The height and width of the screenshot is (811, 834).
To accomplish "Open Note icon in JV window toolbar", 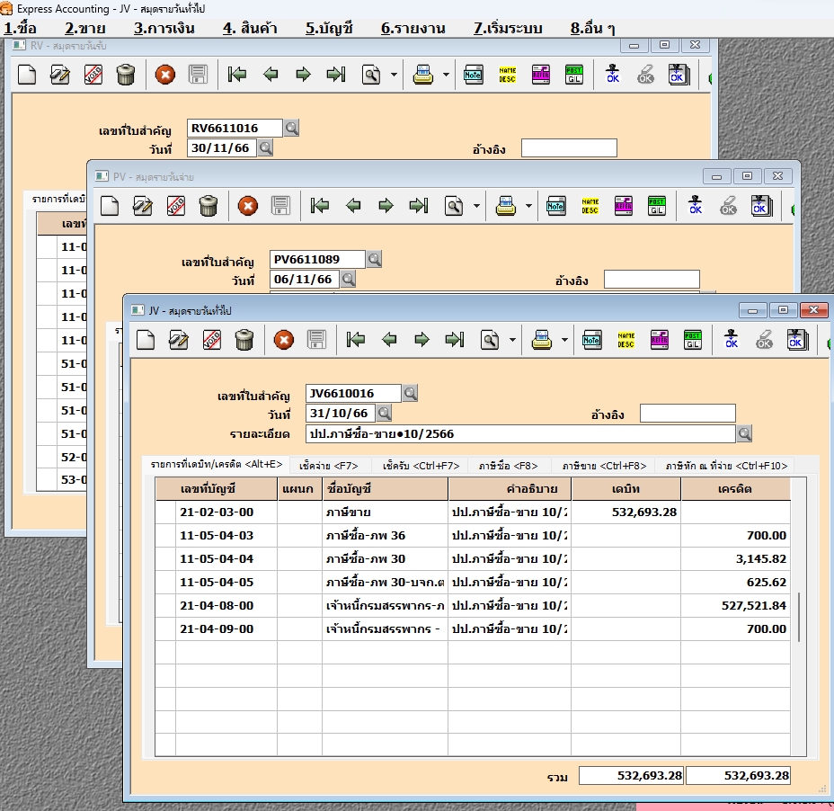I will pyautogui.click(x=591, y=340).
